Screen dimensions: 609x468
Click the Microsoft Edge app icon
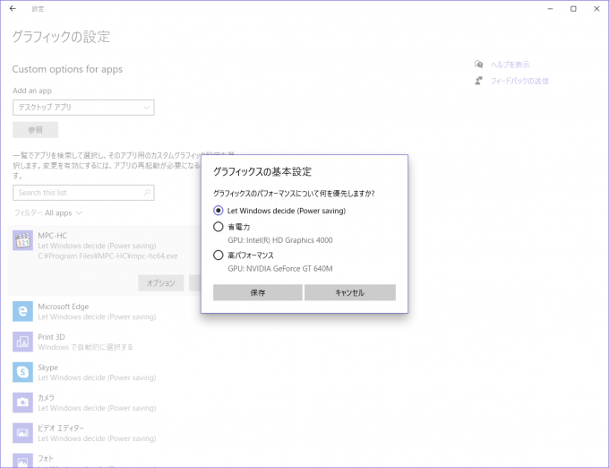(x=22, y=311)
